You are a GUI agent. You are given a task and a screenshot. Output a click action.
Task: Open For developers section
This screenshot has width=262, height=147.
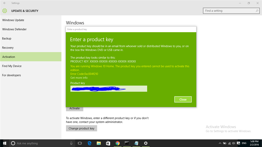[31, 75]
